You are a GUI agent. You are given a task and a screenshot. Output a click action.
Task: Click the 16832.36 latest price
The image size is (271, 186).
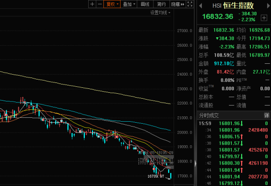[218, 16]
